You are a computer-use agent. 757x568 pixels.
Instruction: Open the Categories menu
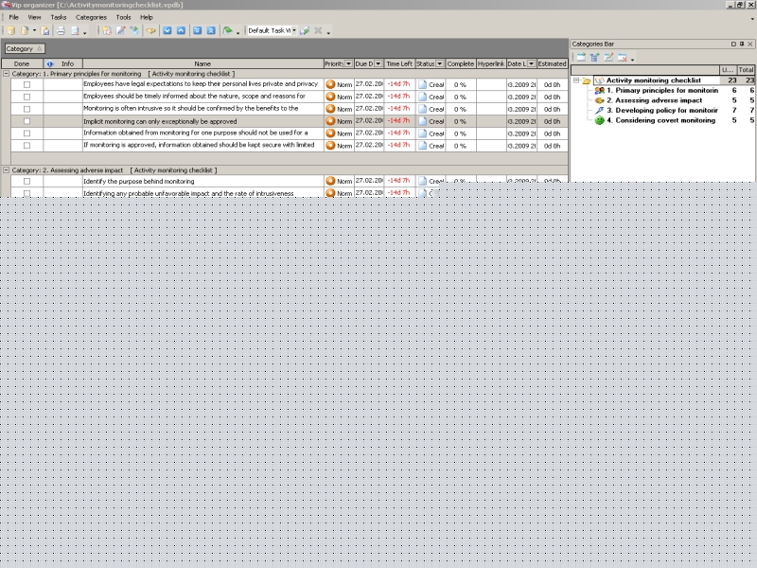(x=91, y=17)
